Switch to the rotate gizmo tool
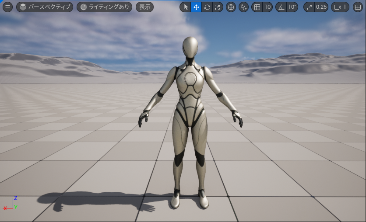The height and width of the screenshot is (222, 366). [207, 7]
